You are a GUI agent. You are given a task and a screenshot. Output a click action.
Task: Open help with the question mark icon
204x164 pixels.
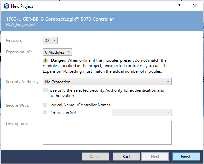179,6
